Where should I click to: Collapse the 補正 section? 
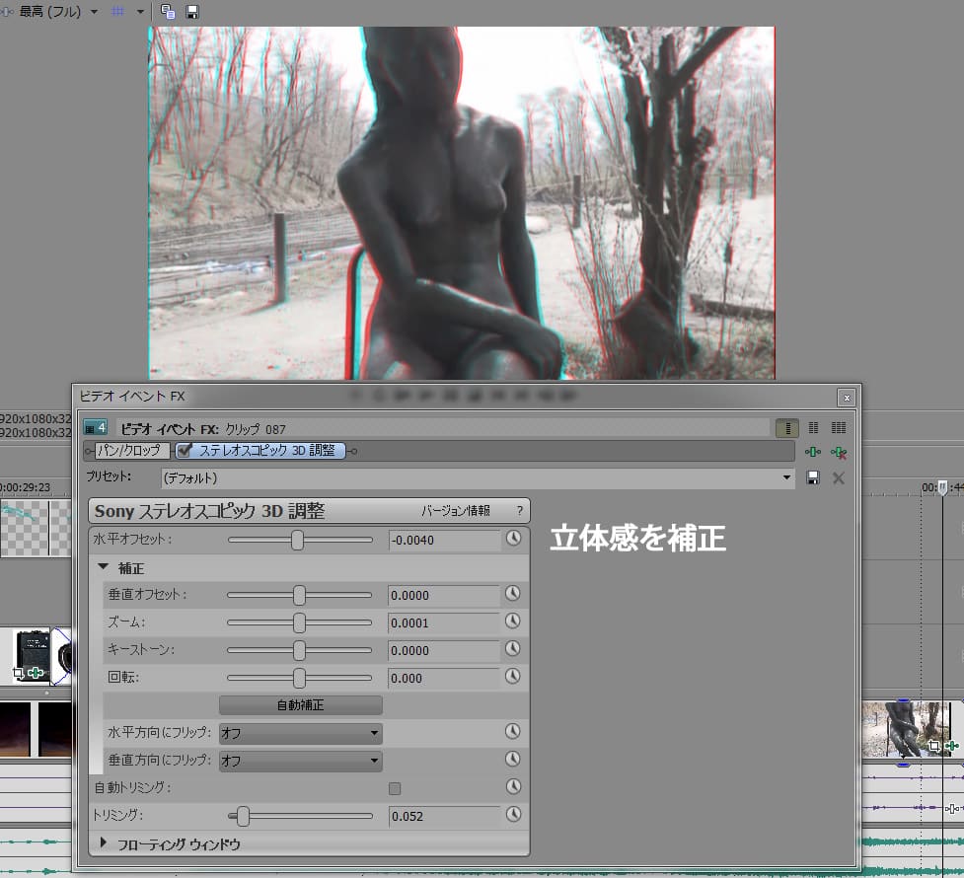click(103, 568)
